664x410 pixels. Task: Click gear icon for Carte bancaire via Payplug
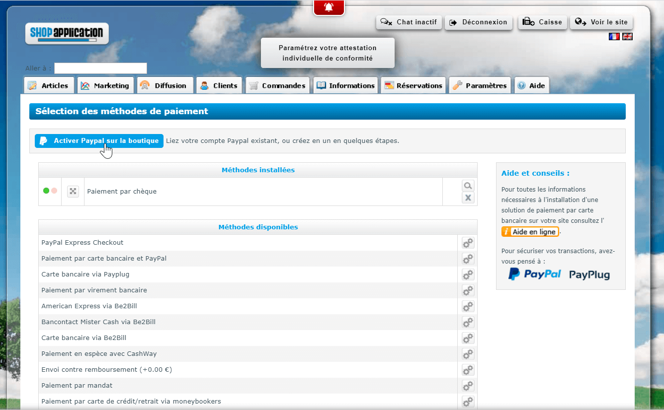pyautogui.click(x=468, y=274)
